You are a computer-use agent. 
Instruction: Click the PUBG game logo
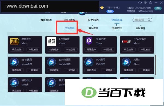[14, 42]
